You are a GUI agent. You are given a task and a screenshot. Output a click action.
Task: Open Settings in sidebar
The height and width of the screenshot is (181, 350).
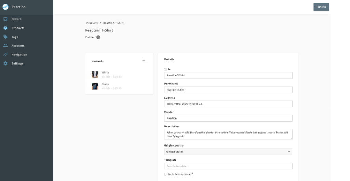17,64
